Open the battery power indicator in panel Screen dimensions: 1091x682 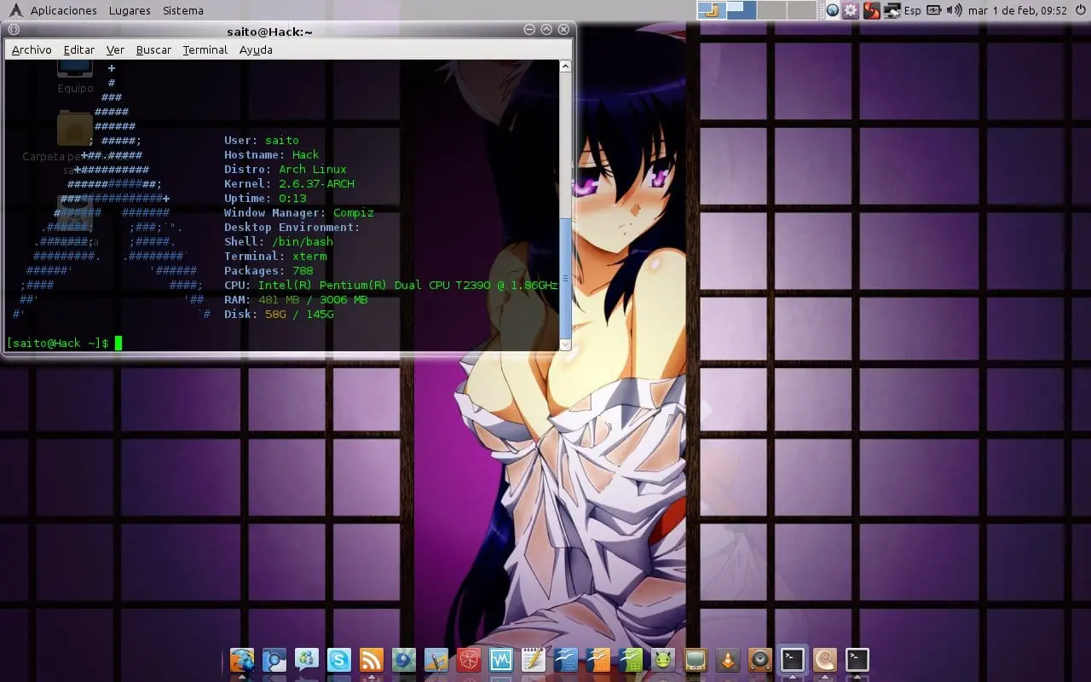(934, 10)
